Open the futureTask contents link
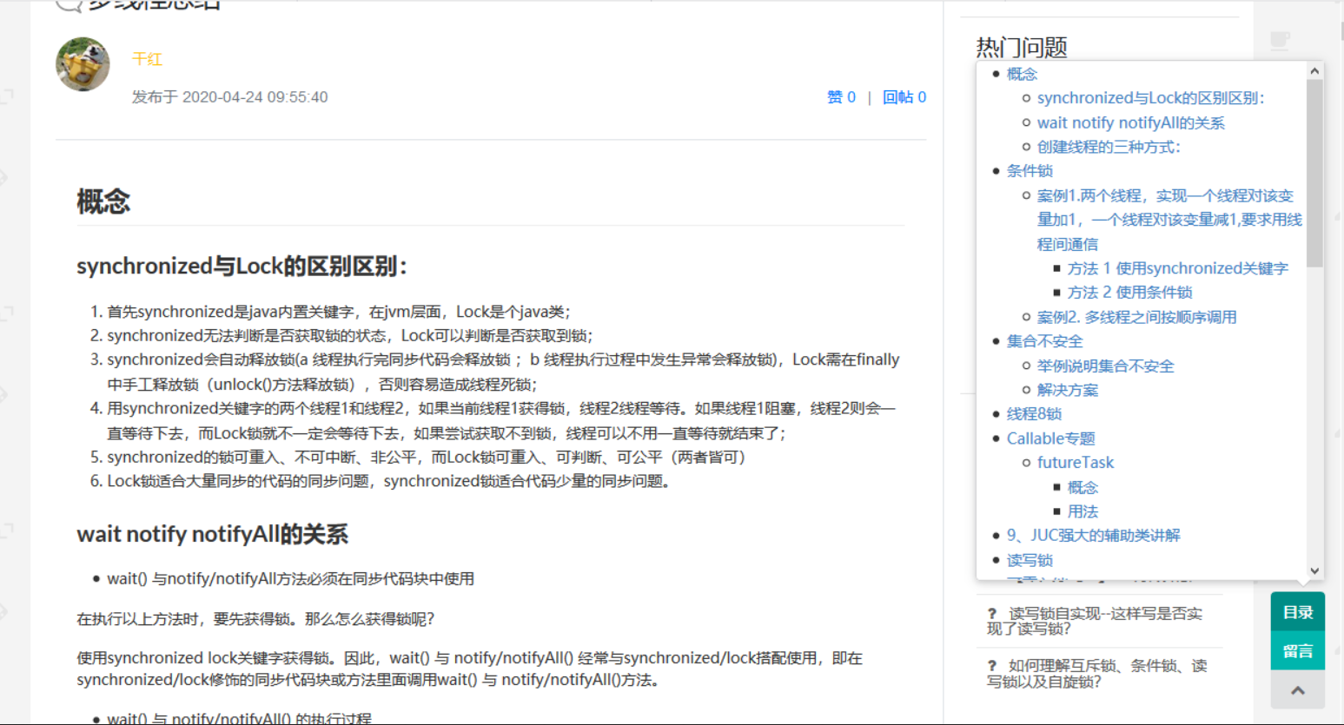This screenshot has height=725, width=1344. [1076, 463]
